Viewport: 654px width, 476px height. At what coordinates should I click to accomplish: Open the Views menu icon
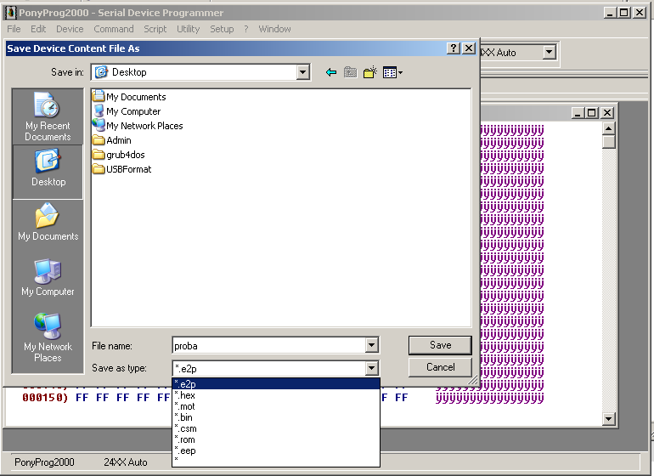pos(392,73)
